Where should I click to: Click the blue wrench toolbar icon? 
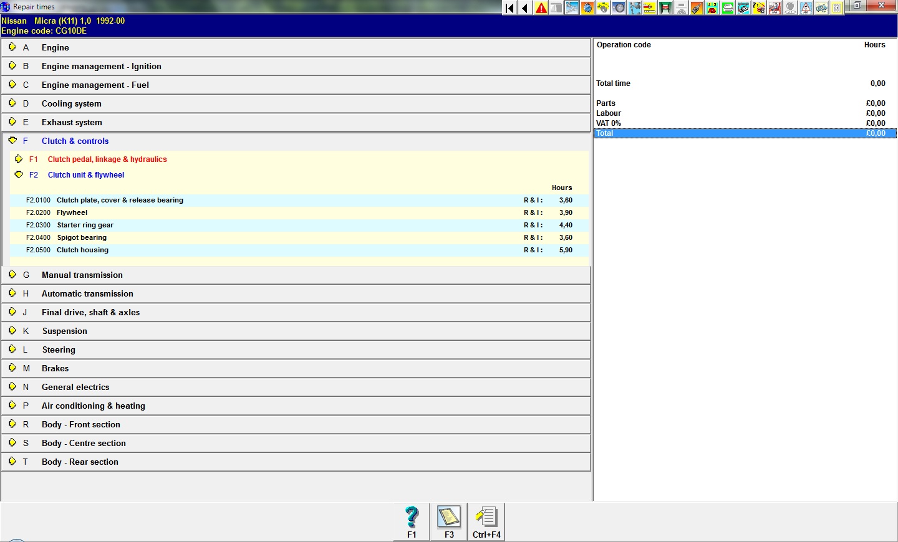[x=572, y=7]
